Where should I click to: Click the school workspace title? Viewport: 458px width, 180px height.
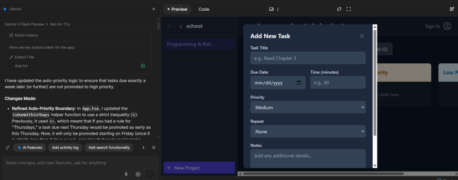194,26
